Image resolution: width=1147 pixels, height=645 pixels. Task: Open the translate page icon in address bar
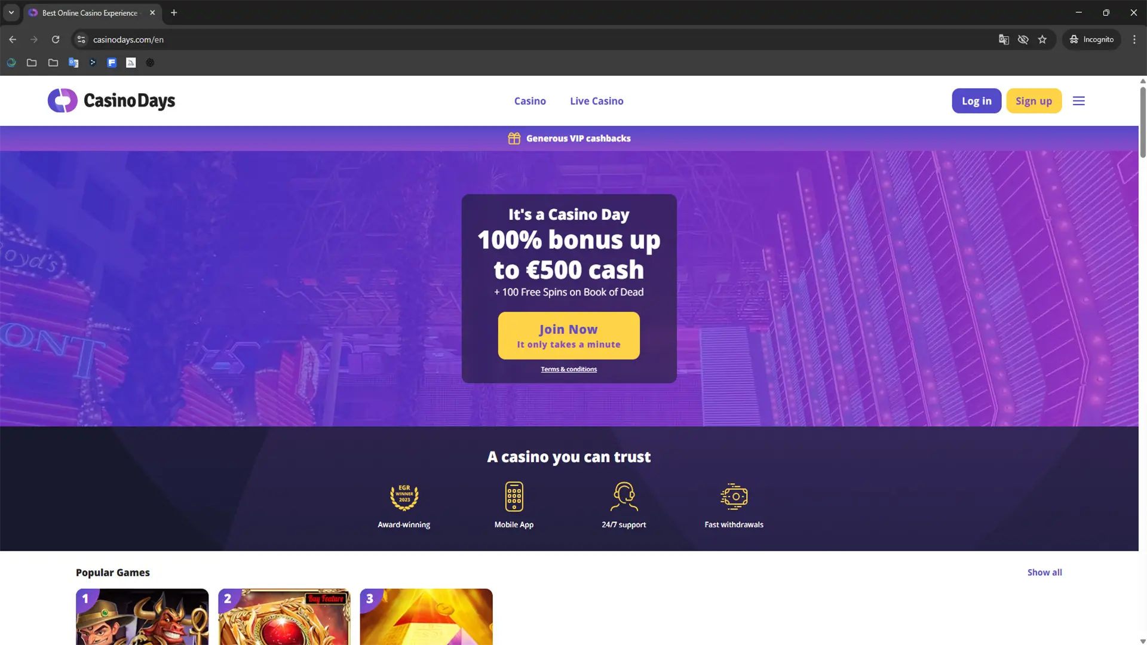pyautogui.click(x=1004, y=39)
